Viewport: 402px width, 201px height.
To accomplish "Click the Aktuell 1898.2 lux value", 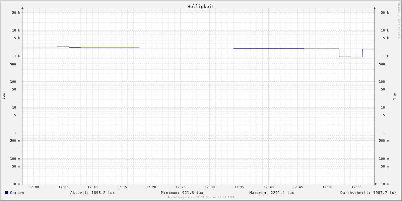I will tap(92, 193).
